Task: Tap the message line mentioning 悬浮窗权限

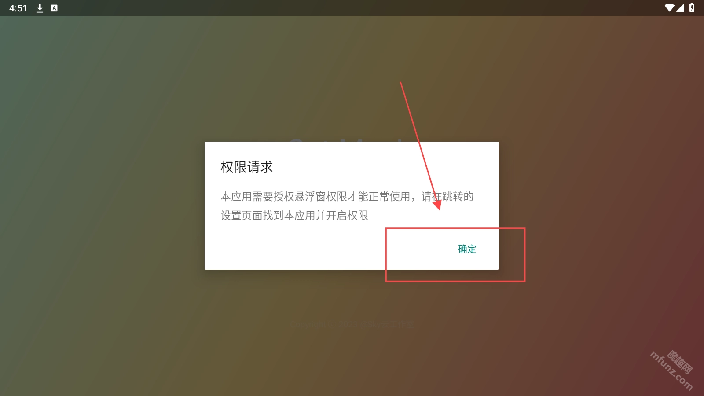Action: [347, 196]
